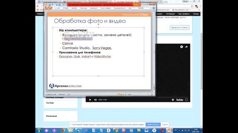Click the Watch later clock icon on video
Image resolution: width=238 pixels, height=133 pixels.
181,47
